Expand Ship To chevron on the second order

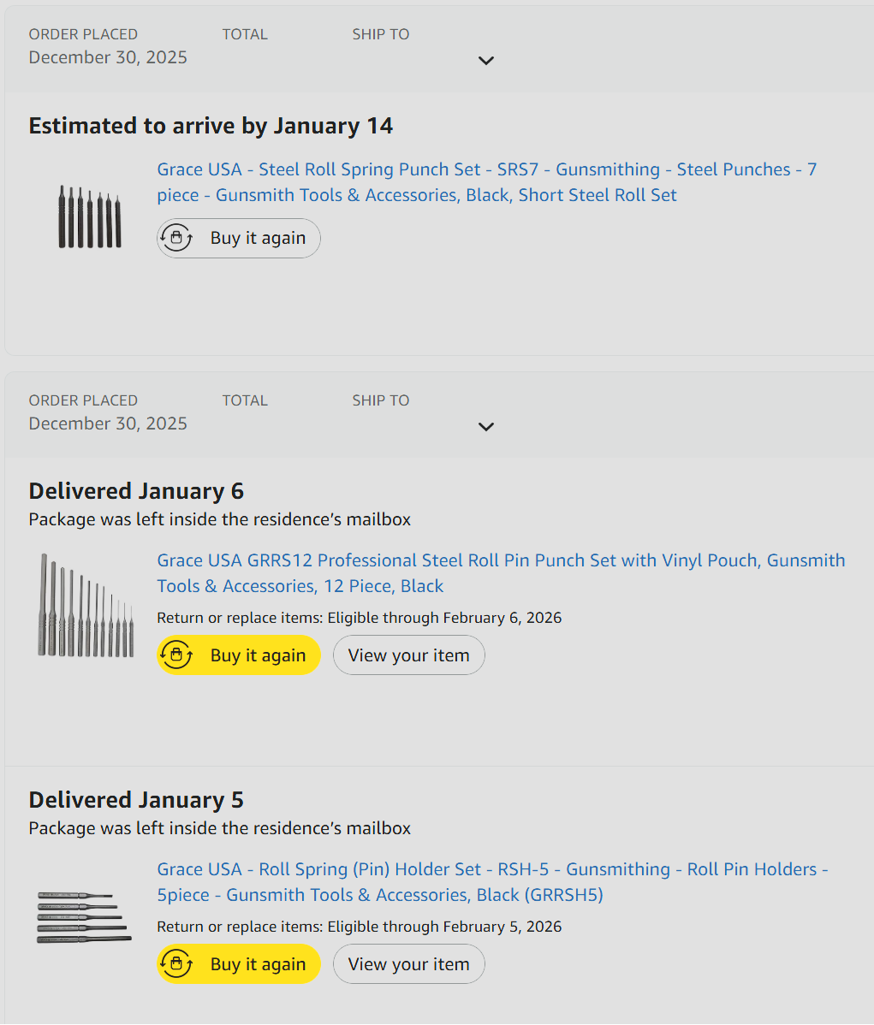point(486,427)
